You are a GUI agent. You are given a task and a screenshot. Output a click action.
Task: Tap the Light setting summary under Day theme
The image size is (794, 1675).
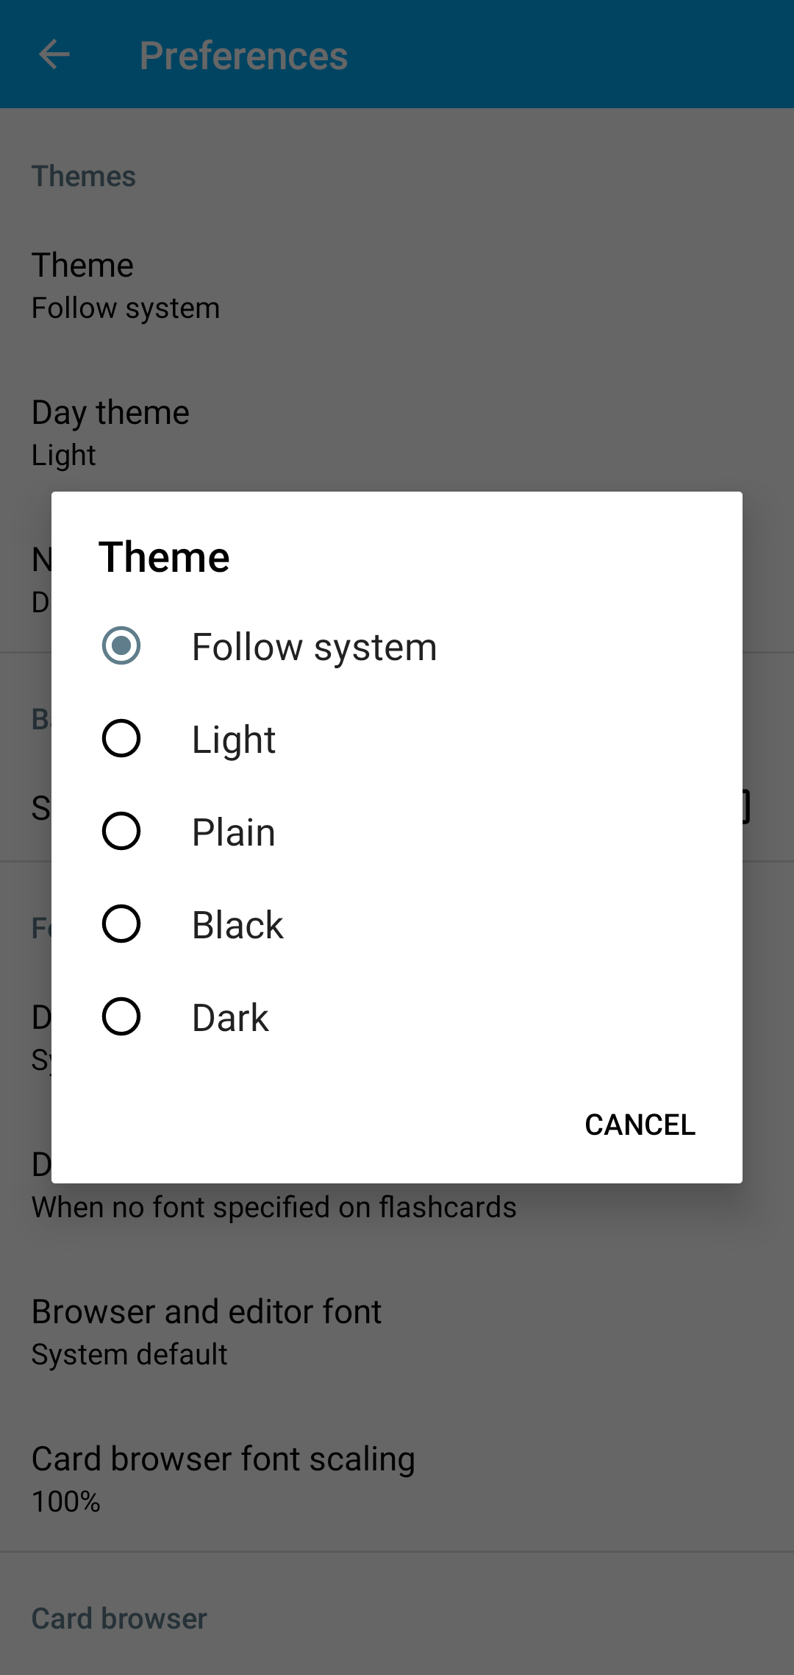pyautogui.click(x=63, y=455)
